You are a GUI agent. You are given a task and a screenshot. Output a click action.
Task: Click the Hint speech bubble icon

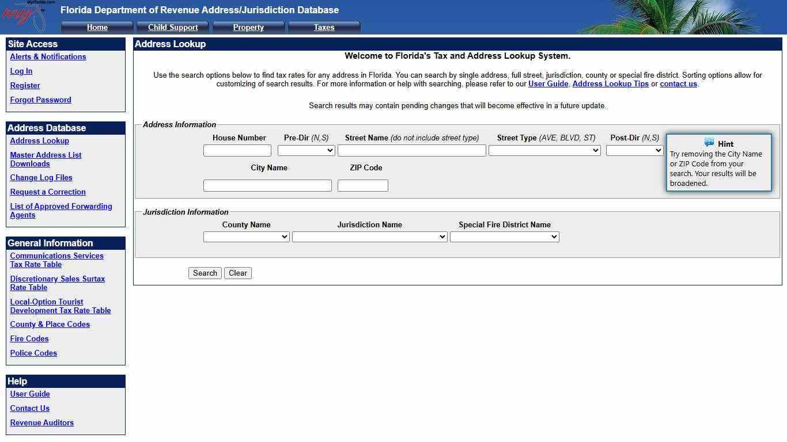709,143
